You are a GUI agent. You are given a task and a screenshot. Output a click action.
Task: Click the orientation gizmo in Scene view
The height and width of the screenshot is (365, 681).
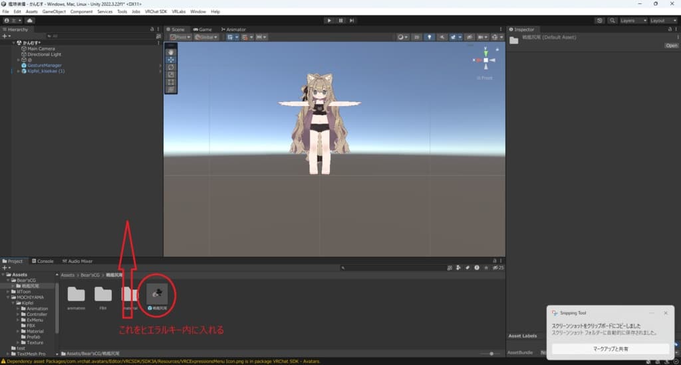[485, 60]
